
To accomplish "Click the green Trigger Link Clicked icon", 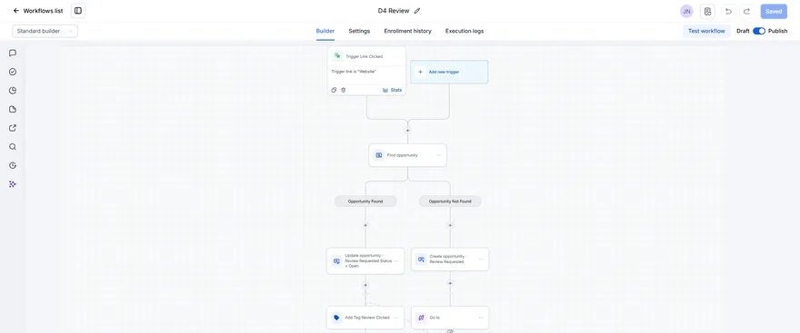I will (x=337, y=56).
